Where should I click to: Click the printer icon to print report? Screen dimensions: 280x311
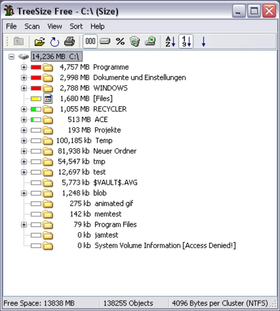69,42
